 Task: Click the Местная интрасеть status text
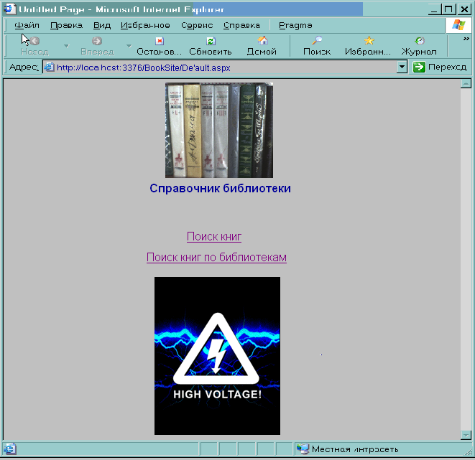pos(355,449)
